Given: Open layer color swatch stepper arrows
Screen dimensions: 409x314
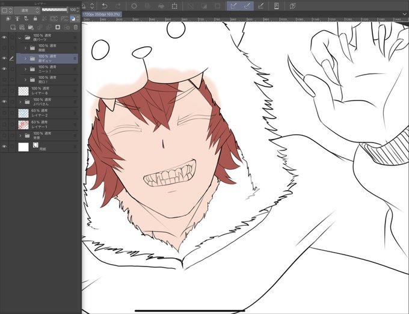Looking at the screenshot, I should [78, 19].
